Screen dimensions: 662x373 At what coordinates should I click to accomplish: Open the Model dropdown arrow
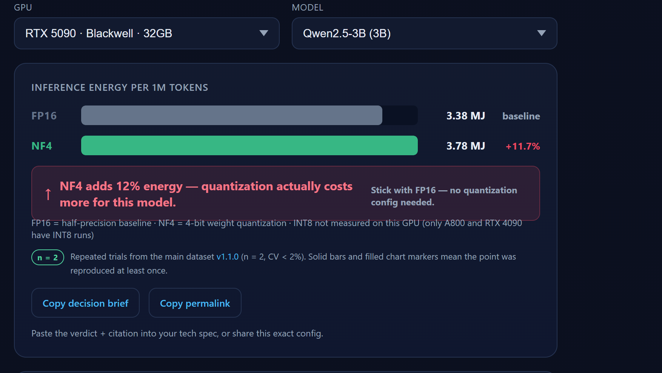coord(542,33)
